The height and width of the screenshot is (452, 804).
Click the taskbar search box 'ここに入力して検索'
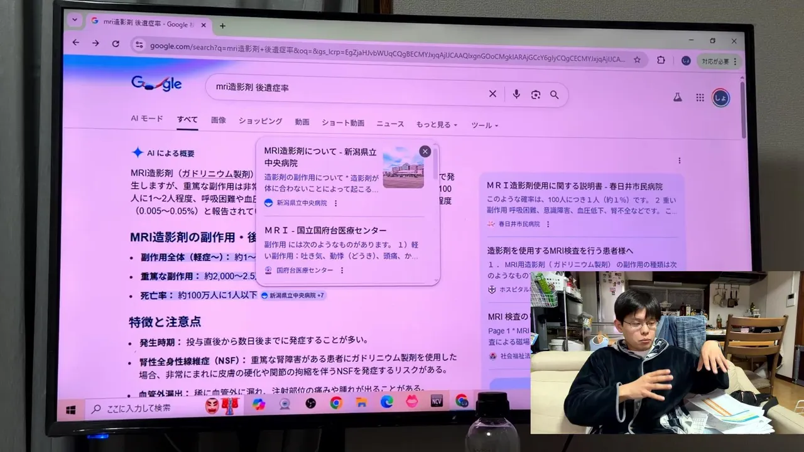pos(143,408)
